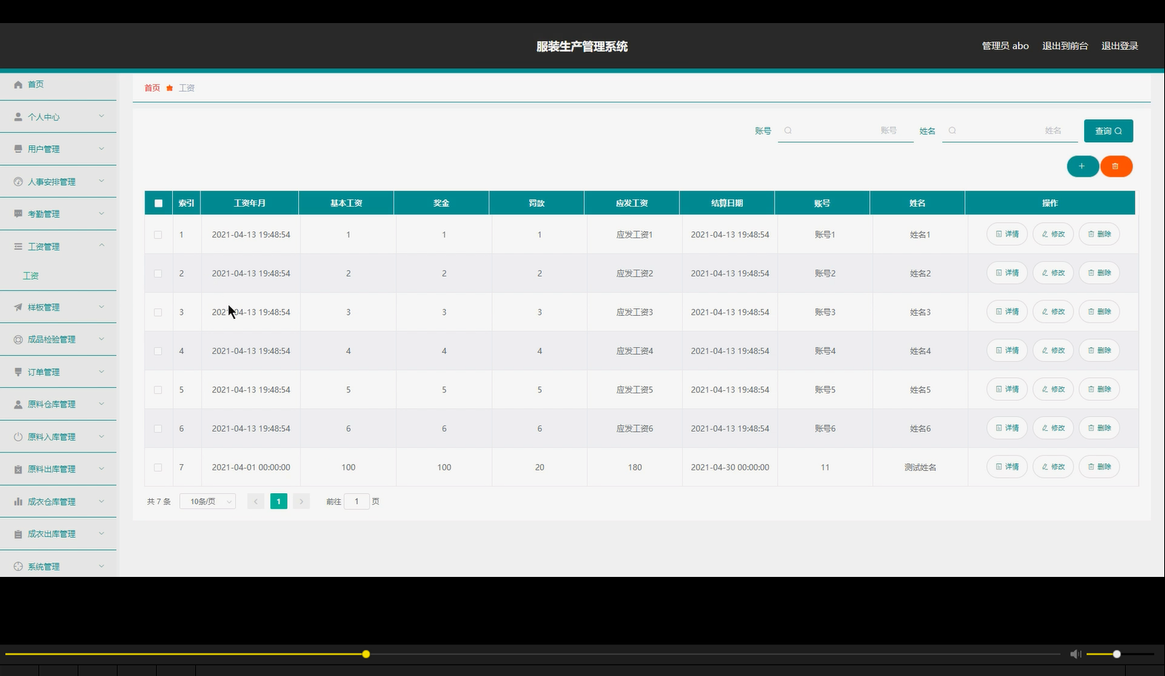
Task: Collapse the 工资管理 menu chevron
Action: [101, 246]
